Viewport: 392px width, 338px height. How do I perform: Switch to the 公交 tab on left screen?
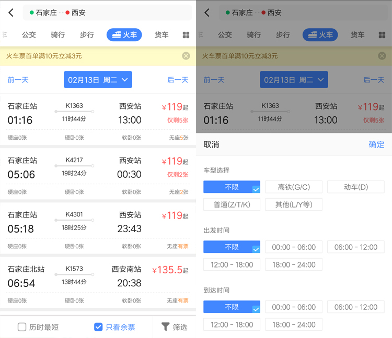29,35
